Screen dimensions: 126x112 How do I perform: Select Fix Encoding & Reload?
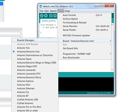click(85, 22)
